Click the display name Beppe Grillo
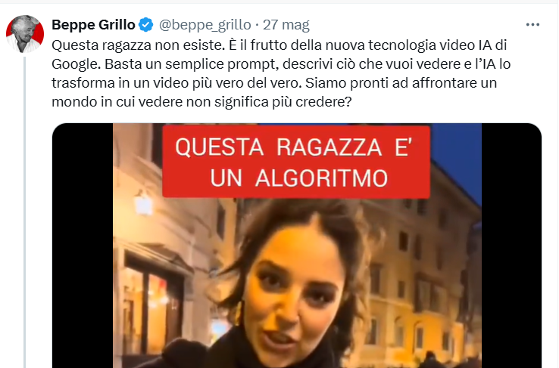This screenshot has width=559, height=368. 93,25
